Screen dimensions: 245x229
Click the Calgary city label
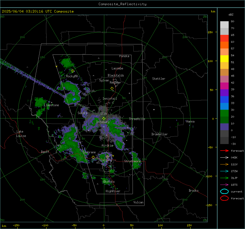point(106,160)
